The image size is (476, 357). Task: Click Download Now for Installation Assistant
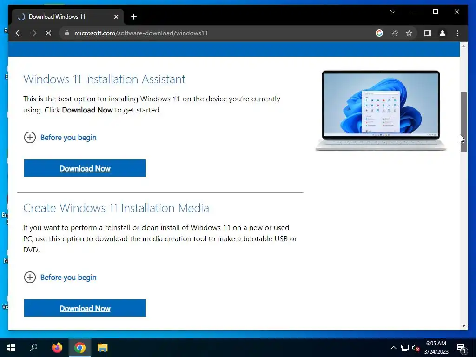pos(85,168)
